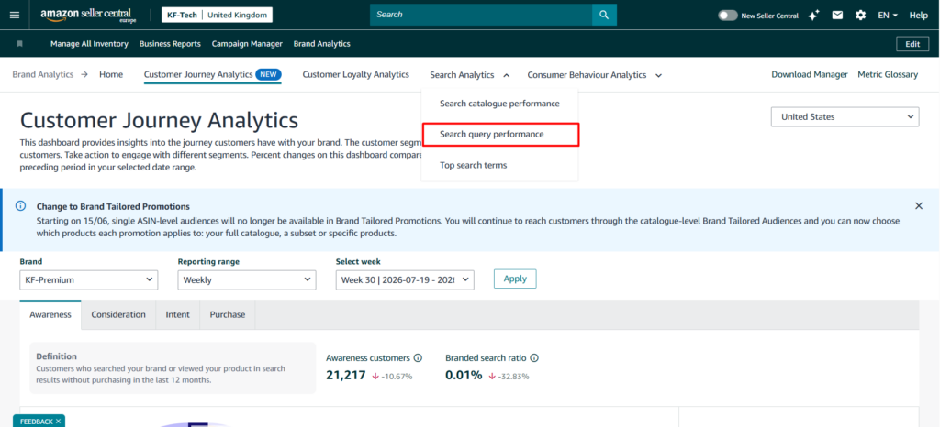
Task: Open the settings gear icon
Action: point(861,16)
